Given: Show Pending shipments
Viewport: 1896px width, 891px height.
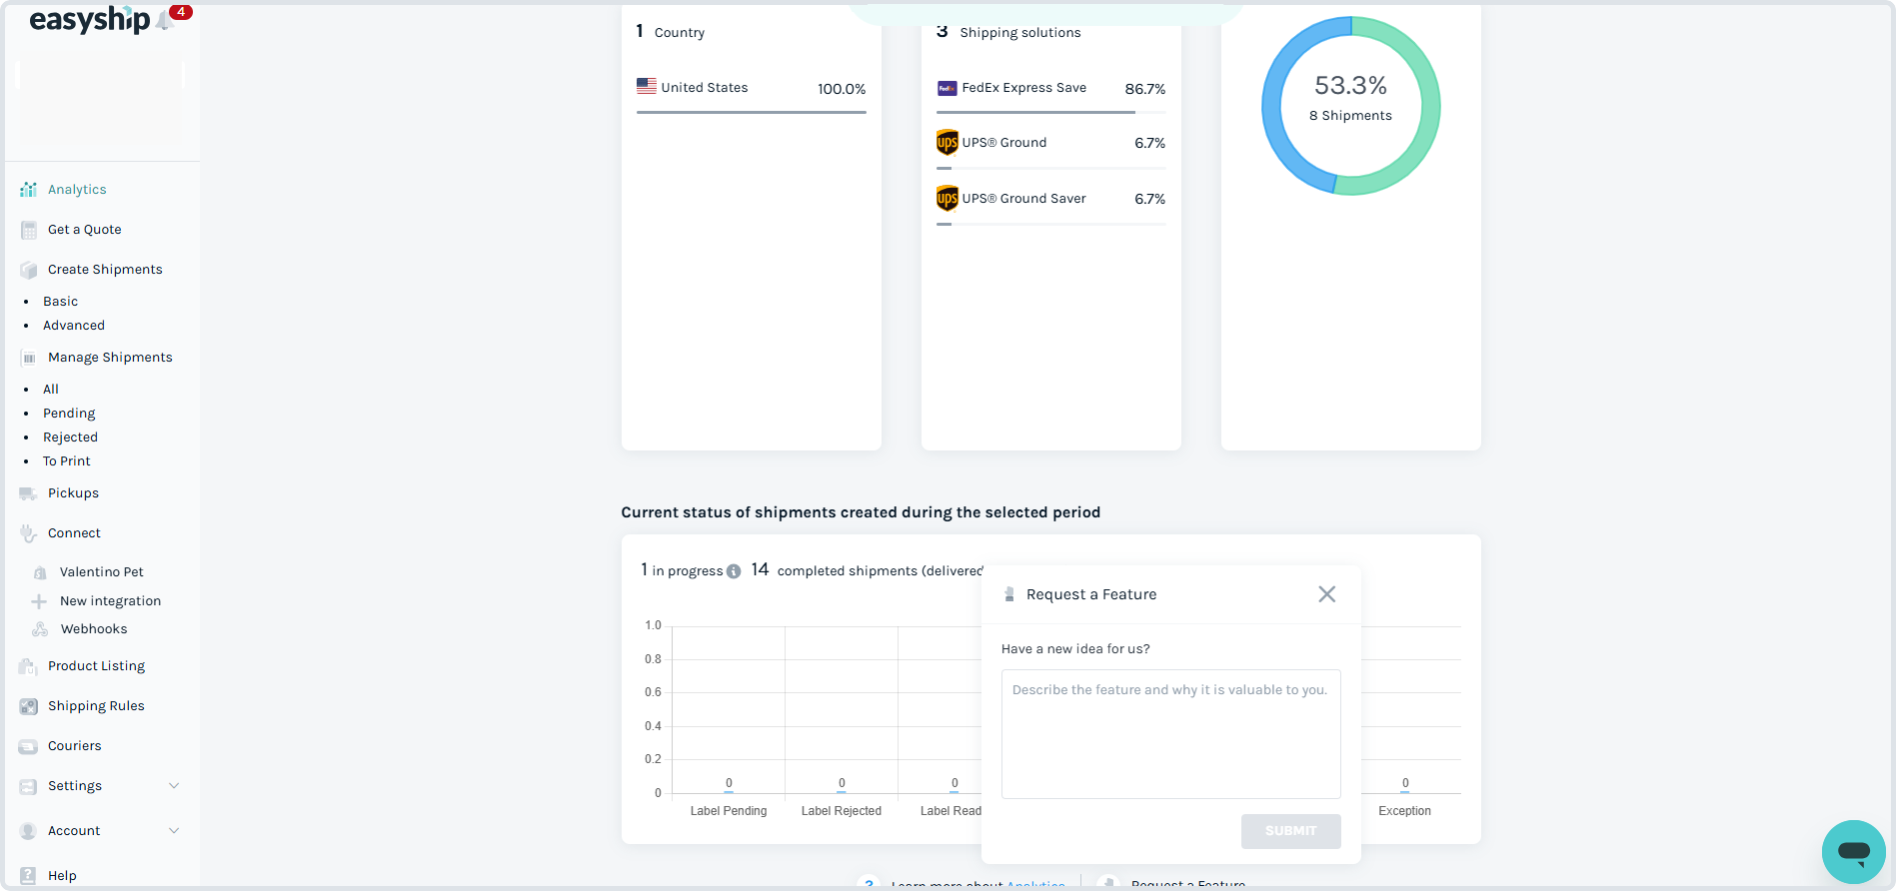Looking at the screenshot, I should [69, 414].
